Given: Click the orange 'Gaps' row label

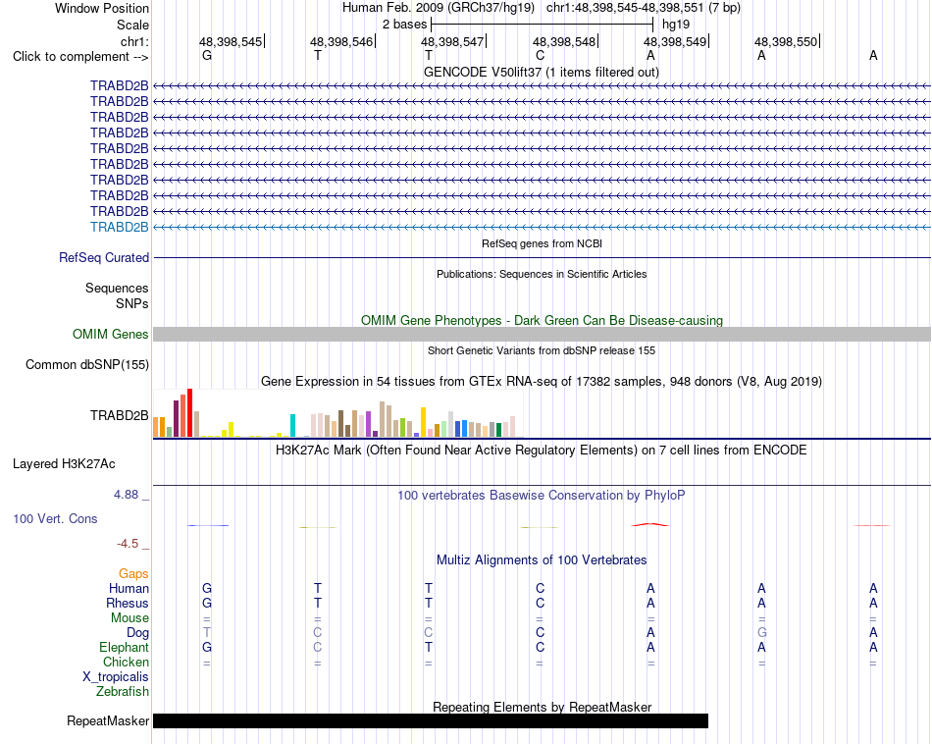Looking at the screenshot, I should (133, 574).
